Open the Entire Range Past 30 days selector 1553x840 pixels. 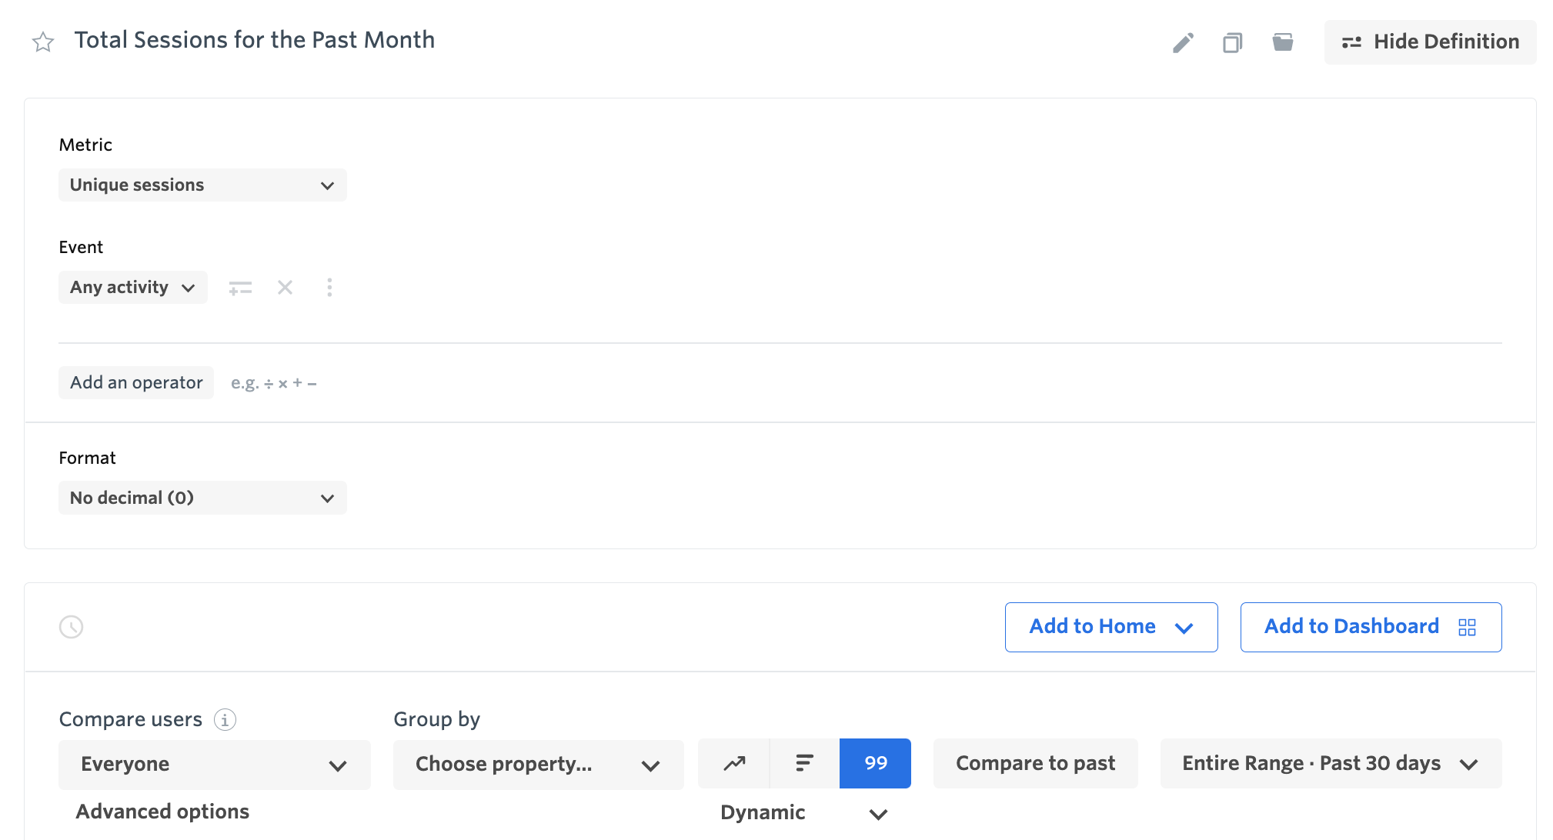point(1330,764)
